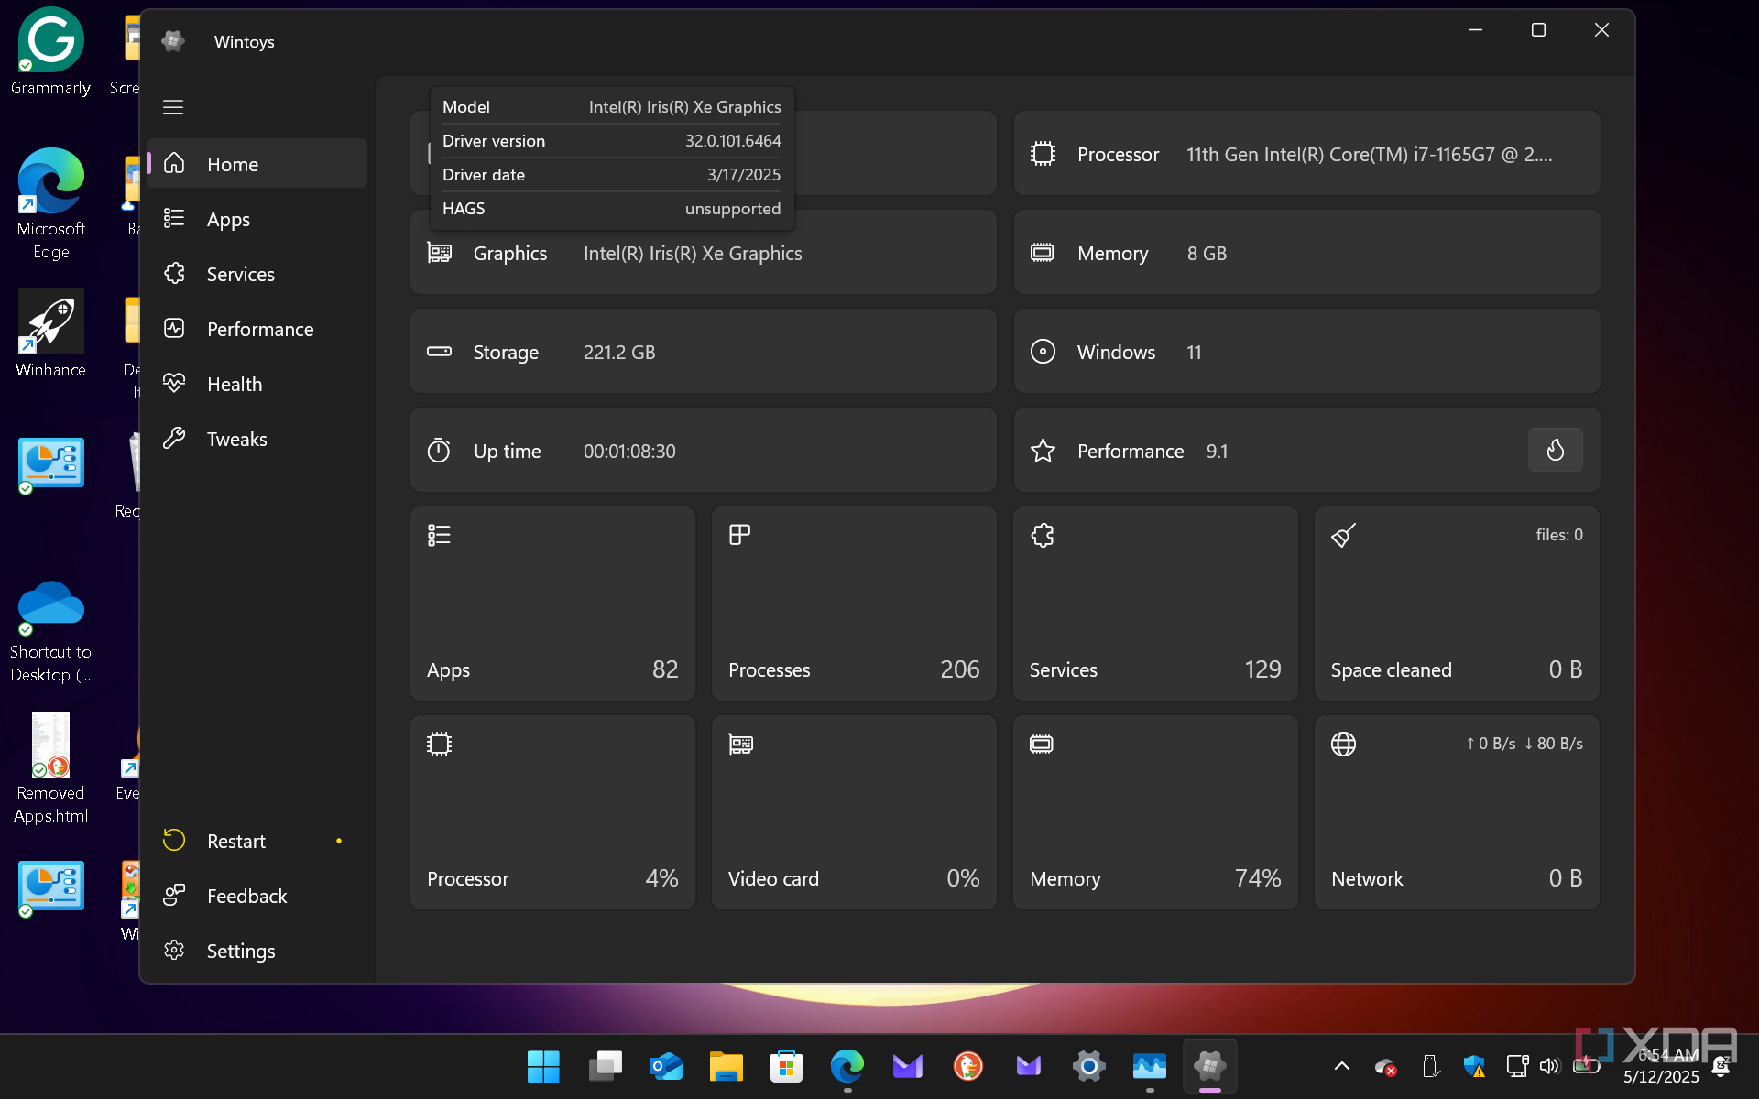Screen dimensions: 1759x1099
Task: Select the Microsoft Edge desktop shortcut
Action: 50,204
